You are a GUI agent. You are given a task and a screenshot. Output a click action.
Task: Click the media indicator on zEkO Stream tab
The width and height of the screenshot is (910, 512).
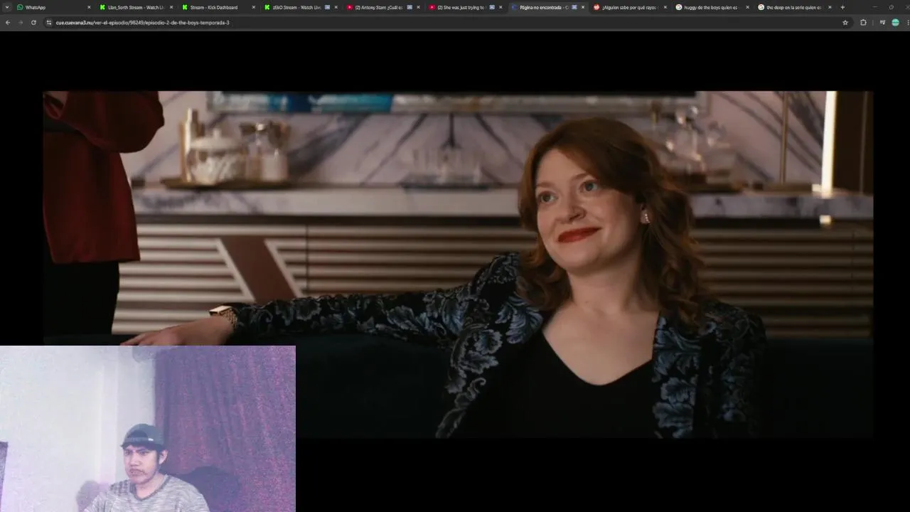coord(327,7)
